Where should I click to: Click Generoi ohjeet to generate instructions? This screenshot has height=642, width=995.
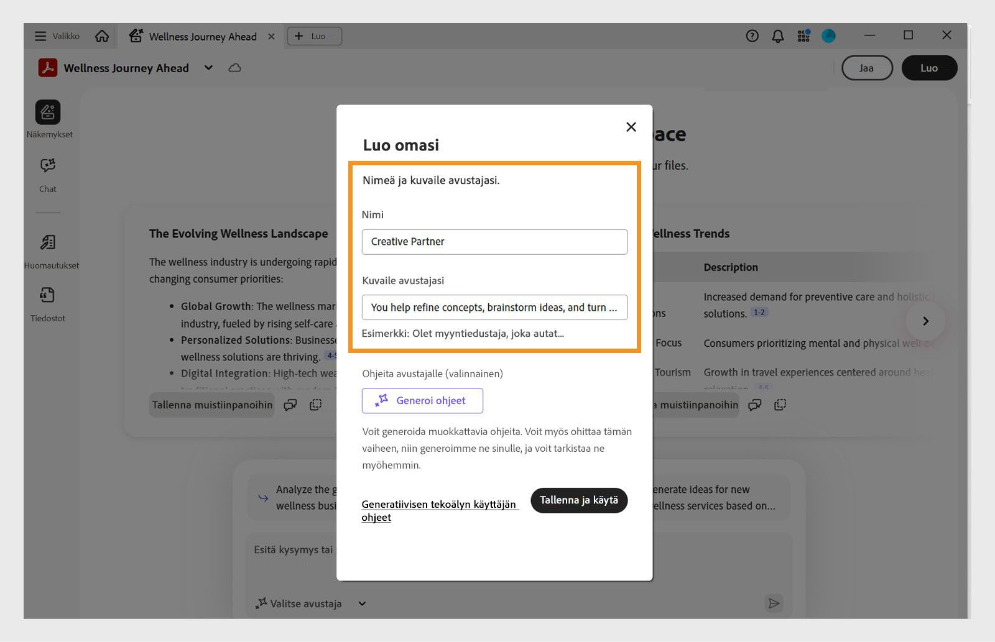click(x=422, y=401)
